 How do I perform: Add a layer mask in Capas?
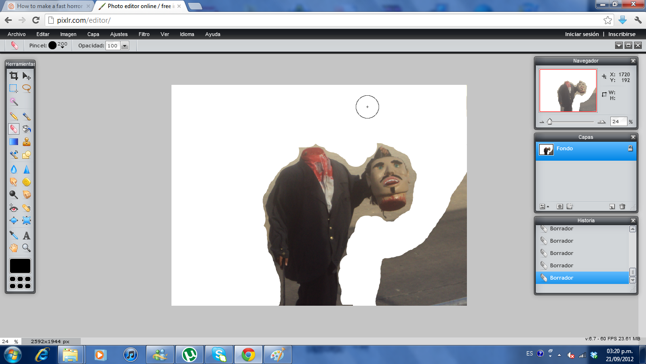pos(560,207)
